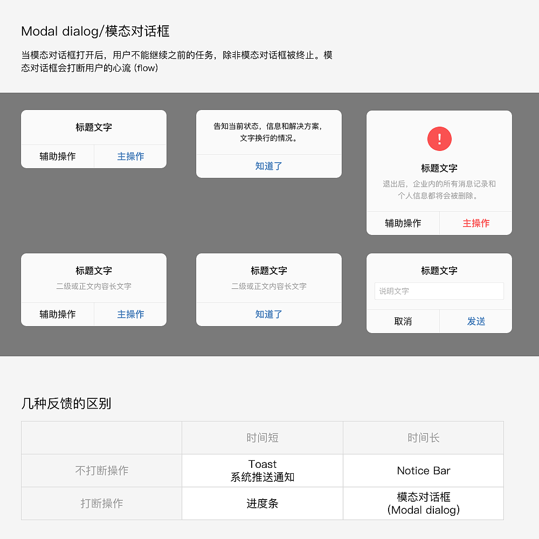Click the 时间短 column header
The image size is (539, 539).
[262, 438]
